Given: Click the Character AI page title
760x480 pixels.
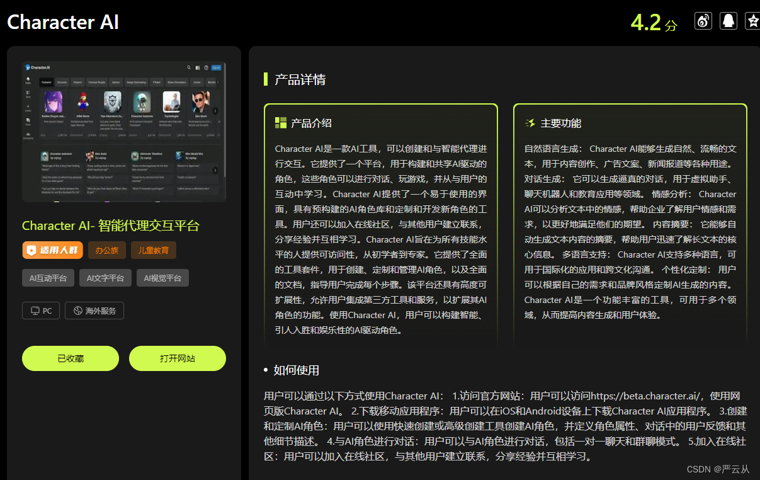Looking at the screenshot, I should coord(63,22).
